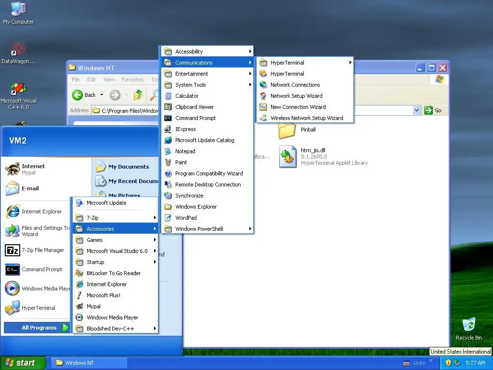Select Accessories in All Programs list
The width and height of the screenshot is (493, 370).
[115, 229]
